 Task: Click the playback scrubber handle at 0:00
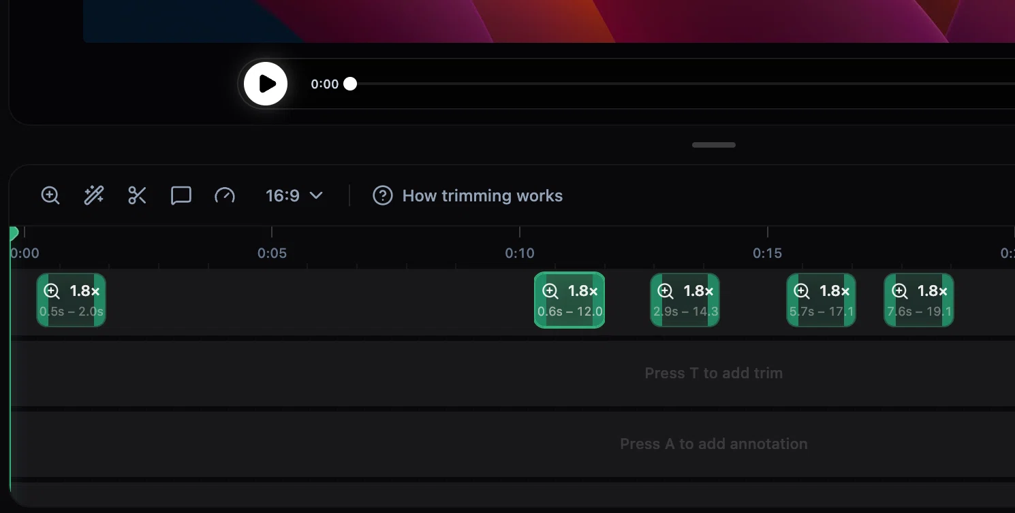pos(350,84)
